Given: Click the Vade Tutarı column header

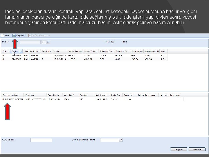Looking at the screenshot, I should [x=75, y=51].
